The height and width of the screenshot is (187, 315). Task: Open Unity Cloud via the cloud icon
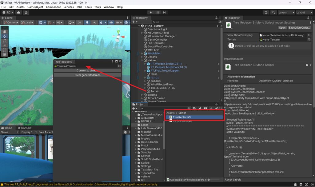click(x=18, y=13)
